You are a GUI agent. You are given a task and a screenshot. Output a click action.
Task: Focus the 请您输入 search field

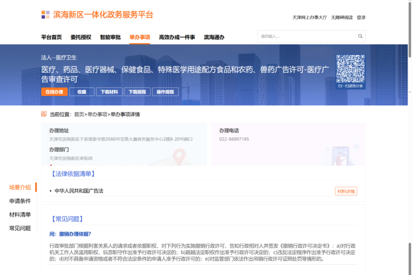(311, 37)
